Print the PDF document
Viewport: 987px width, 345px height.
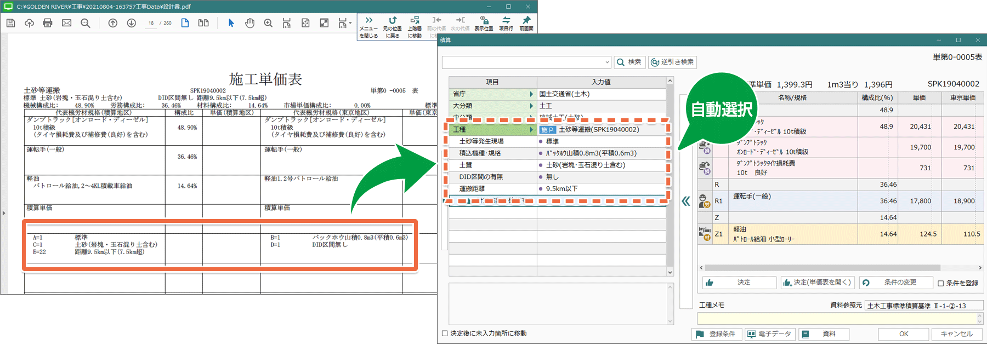coord(48,23)
